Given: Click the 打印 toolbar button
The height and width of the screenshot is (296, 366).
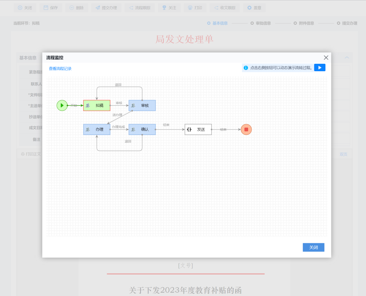Looking at the screenshot, I should 195,8.
